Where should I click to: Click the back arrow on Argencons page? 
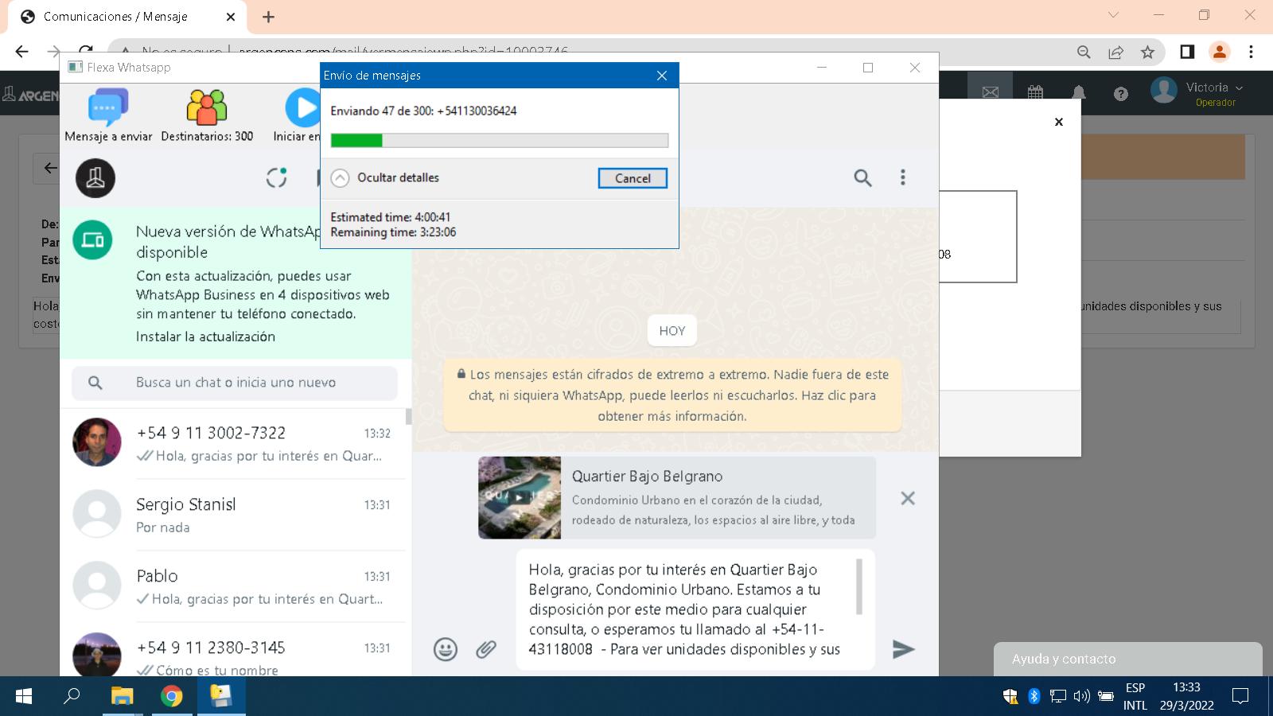point(49,168)
